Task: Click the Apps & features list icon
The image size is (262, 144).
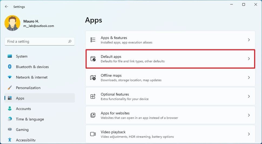Action: point(93,40)
